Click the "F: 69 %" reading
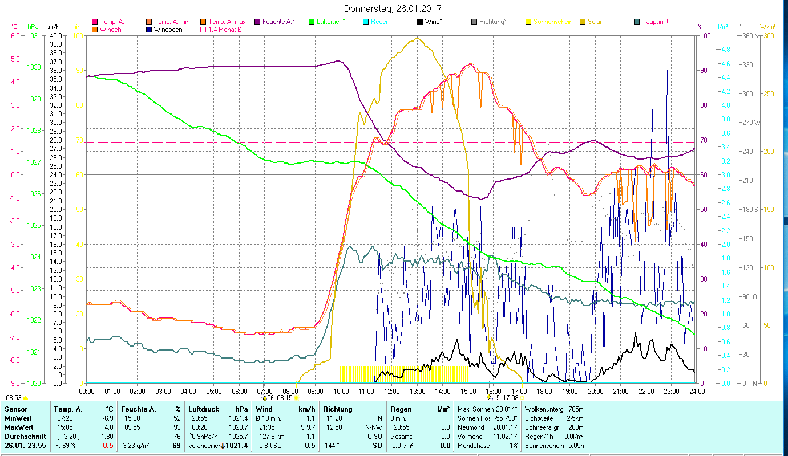 tap(66, 445)
